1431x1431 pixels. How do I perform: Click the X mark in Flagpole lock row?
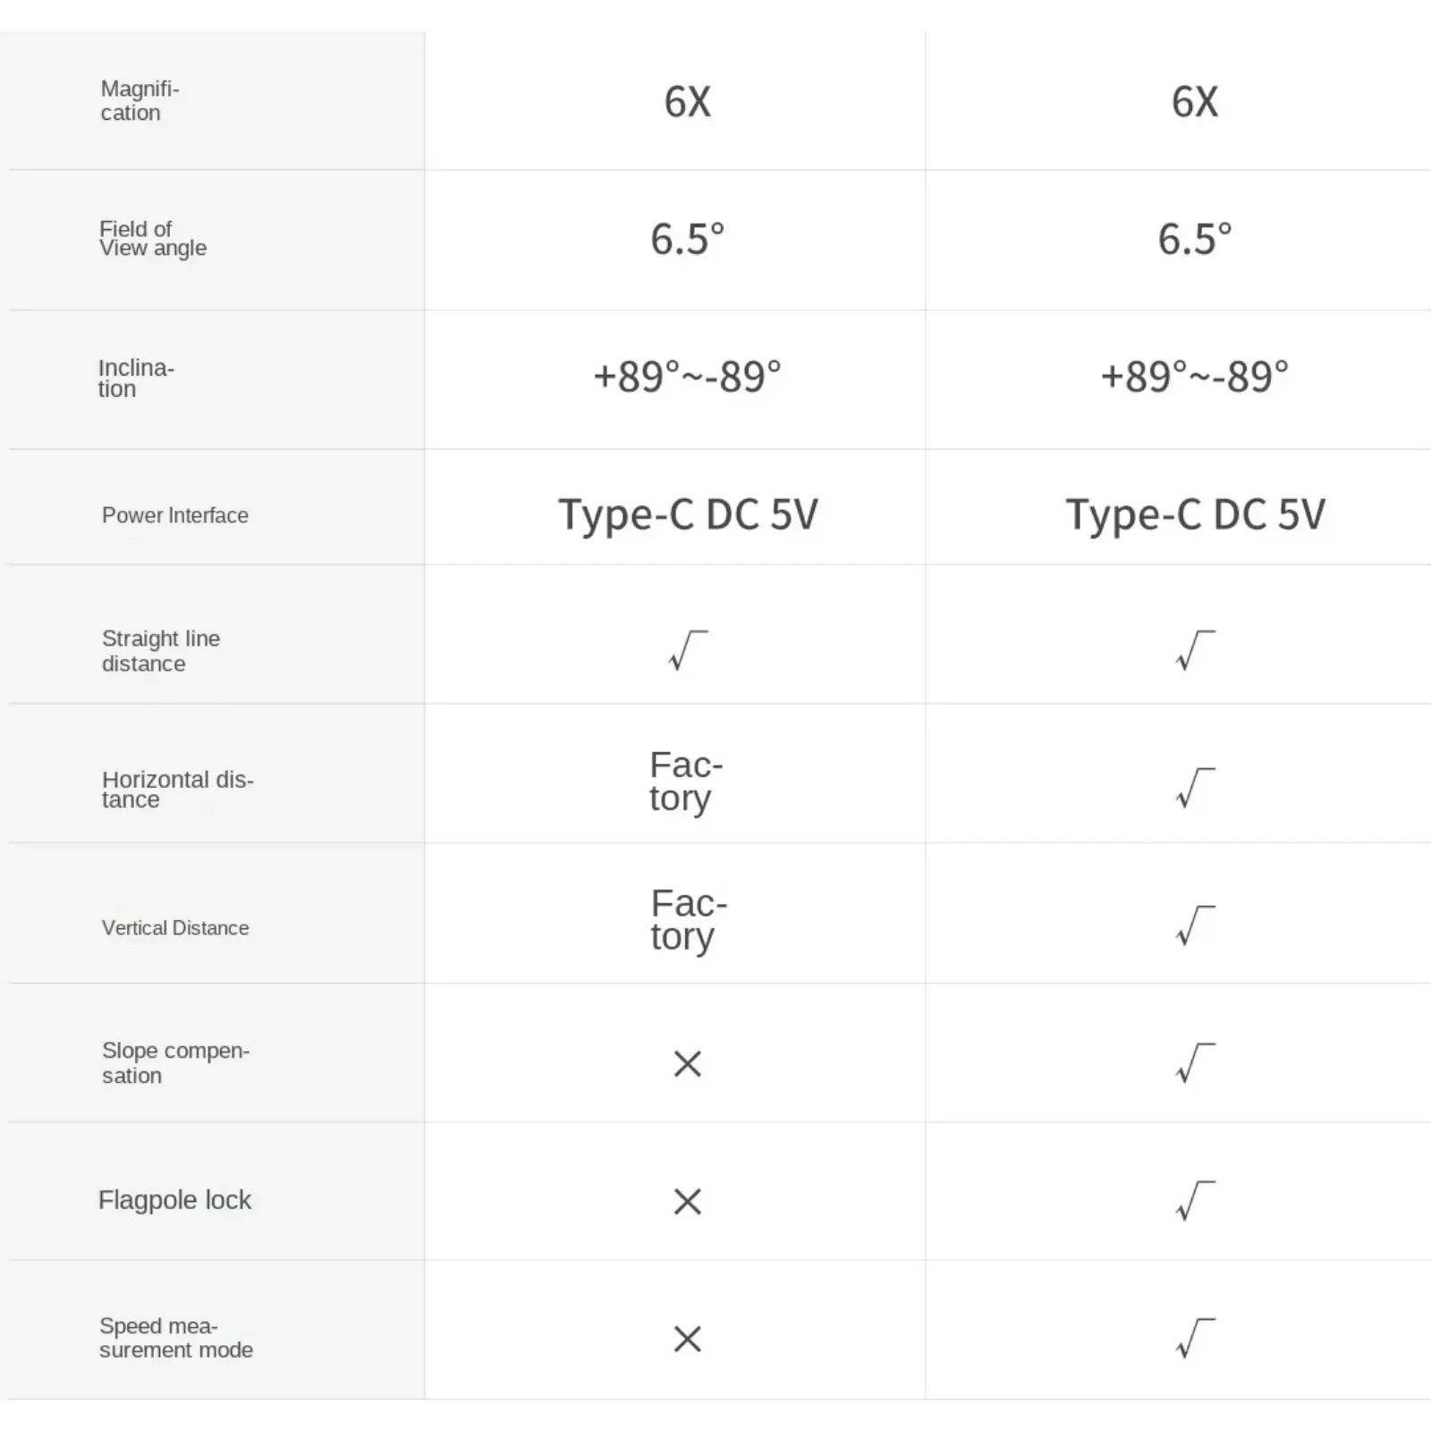(687, 1201)
